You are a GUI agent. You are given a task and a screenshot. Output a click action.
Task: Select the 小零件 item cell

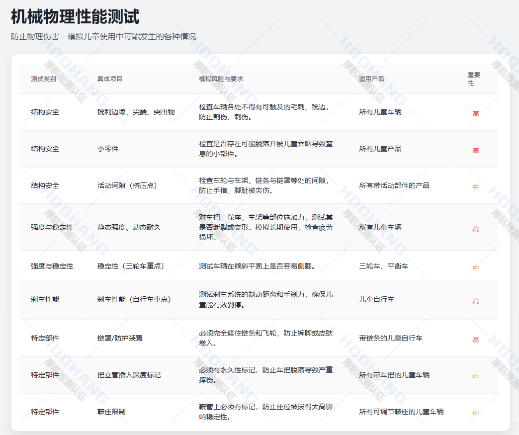tap(108, 149)
